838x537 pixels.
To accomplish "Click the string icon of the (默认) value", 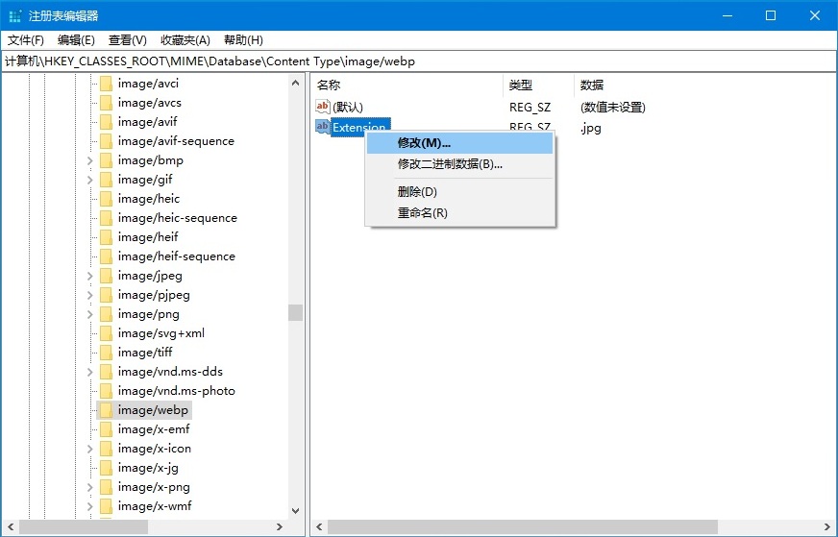I will [x=322, y=107].
